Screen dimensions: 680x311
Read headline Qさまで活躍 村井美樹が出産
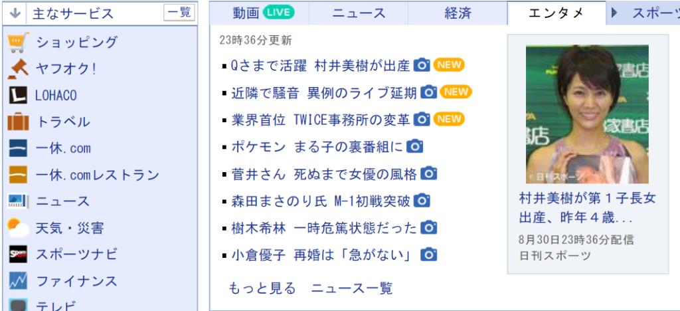pyautogui.click(x=320, y=66)
